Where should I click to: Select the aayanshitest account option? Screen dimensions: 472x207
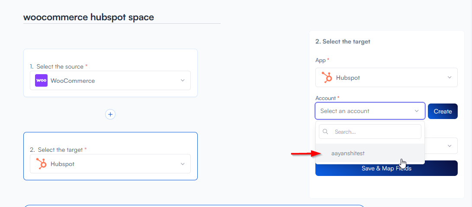coord(348,153)
